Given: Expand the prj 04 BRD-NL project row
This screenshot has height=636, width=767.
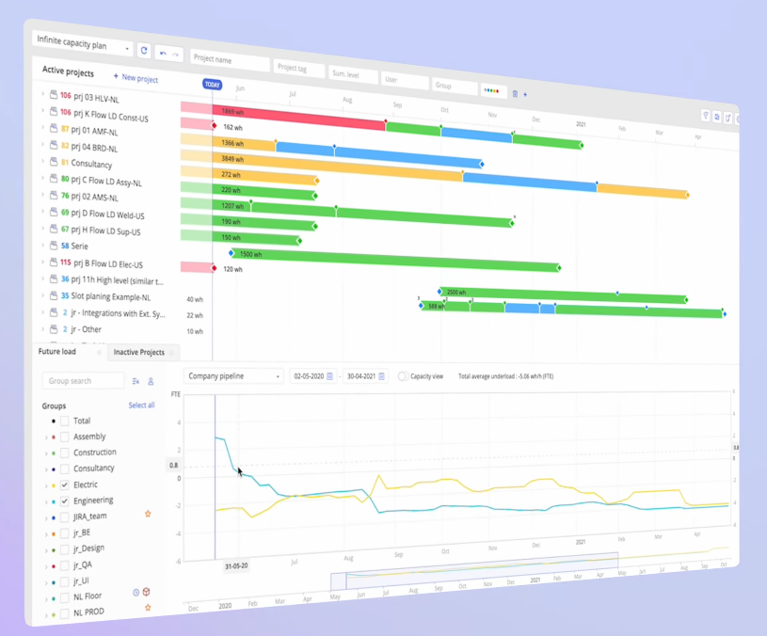Looking at the screenshot, I should [42, 144].
